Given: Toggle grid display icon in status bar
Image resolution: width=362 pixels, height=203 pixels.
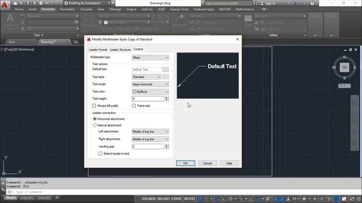Looking at the screenshot, I should (x=200, y=198).
